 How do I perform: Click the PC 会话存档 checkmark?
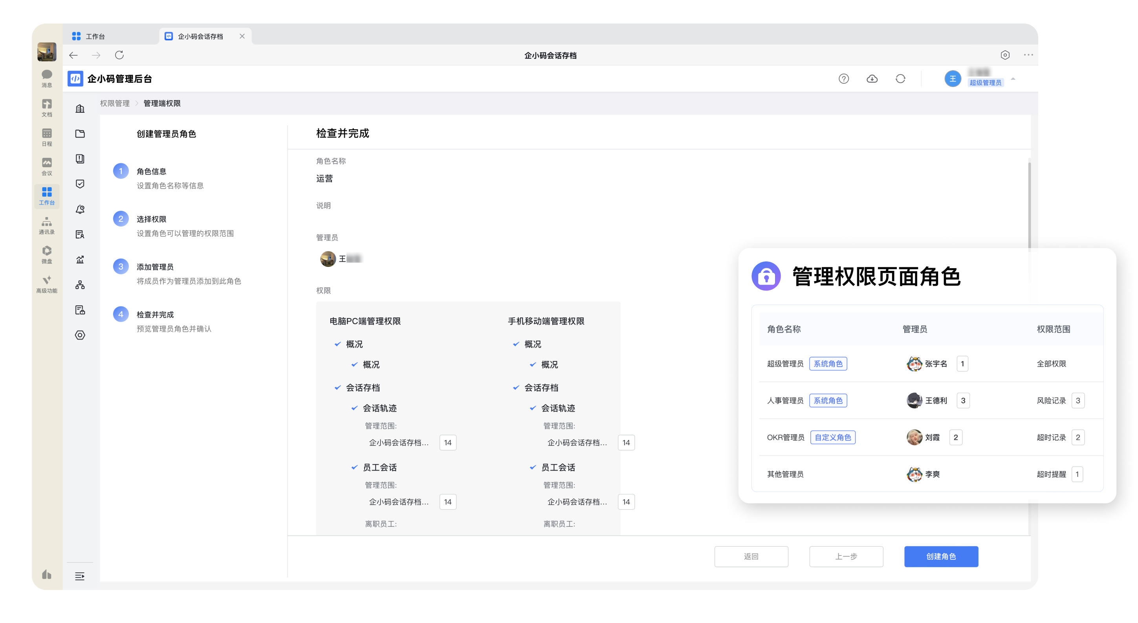(337, 388)
